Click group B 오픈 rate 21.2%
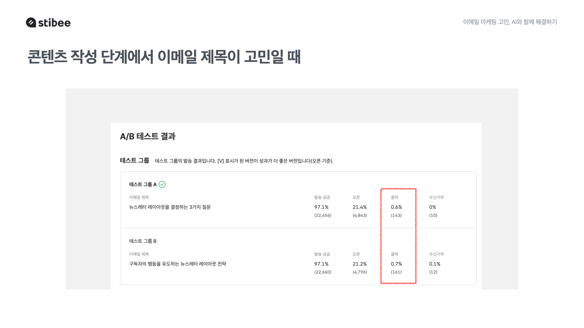The image size is (584, 328). (360, 264)
